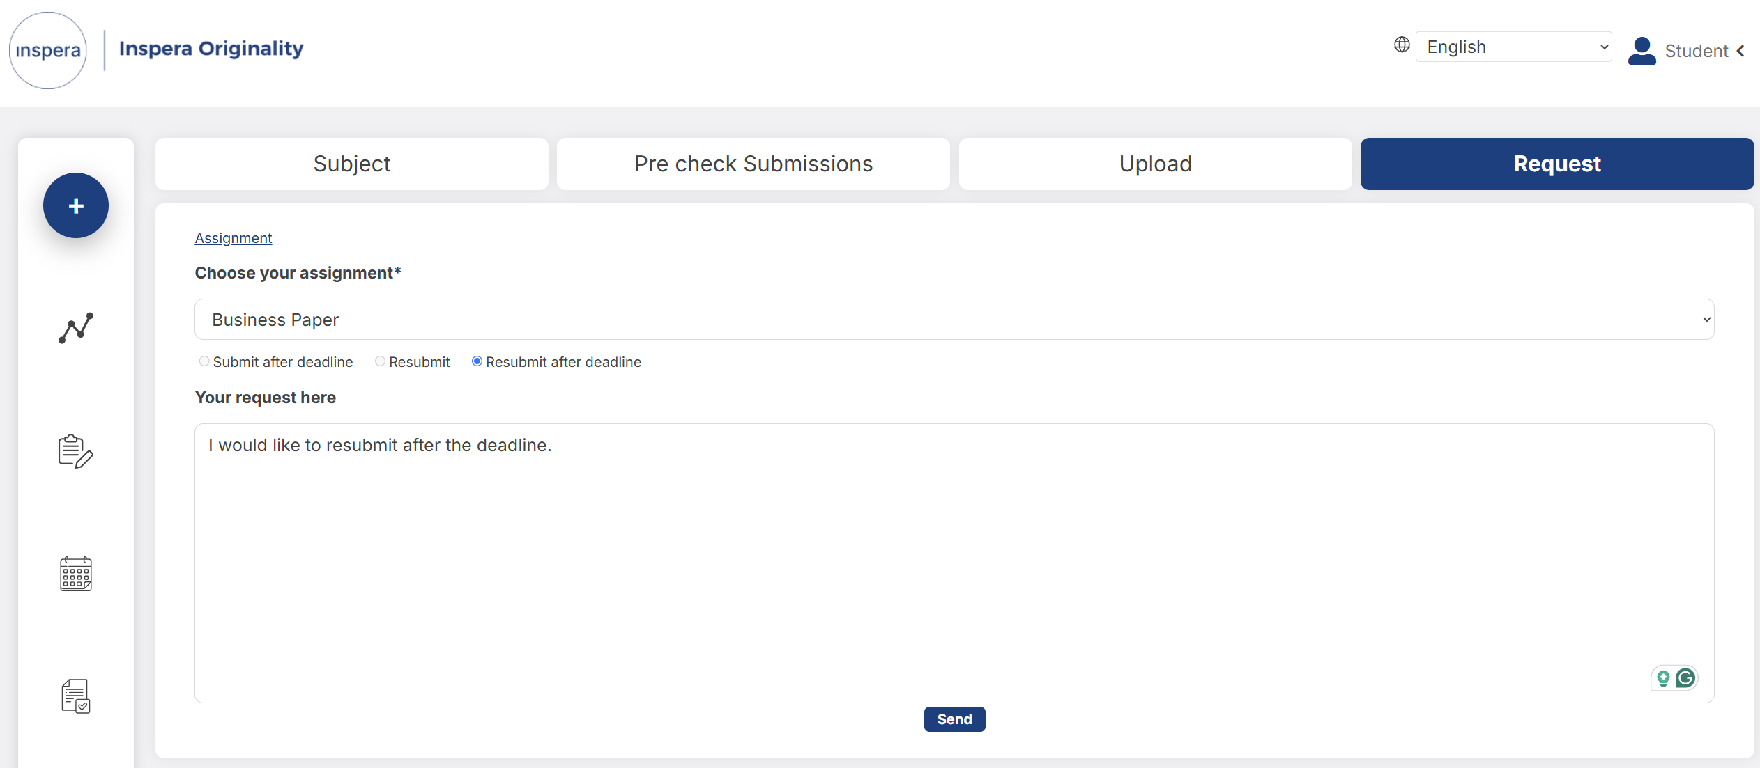The width and height of the screenshot is (1760, 768).
Task: Click the globe language icon
Action: 1402,45
